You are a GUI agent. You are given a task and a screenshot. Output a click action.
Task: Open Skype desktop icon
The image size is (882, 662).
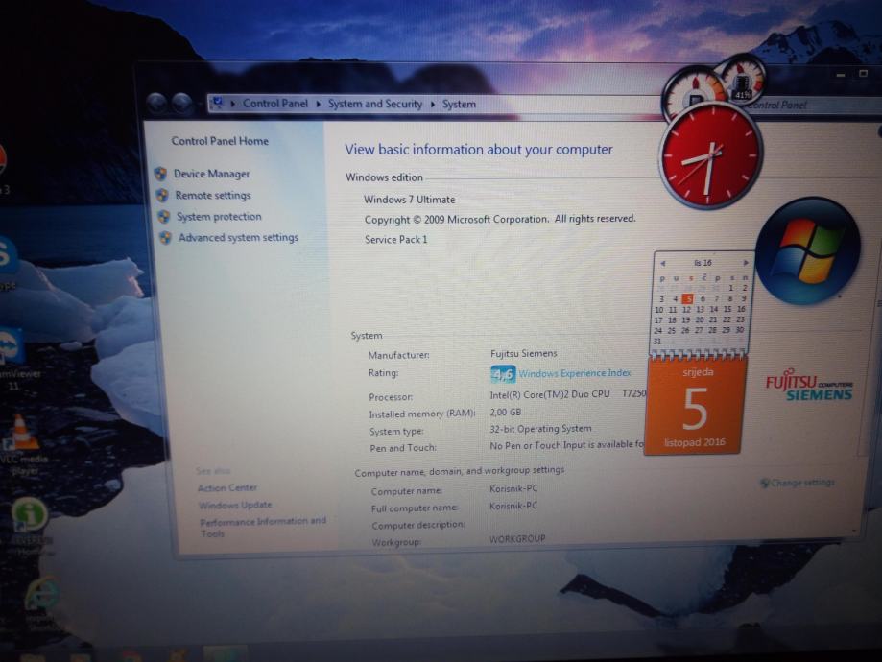[8, 262]
